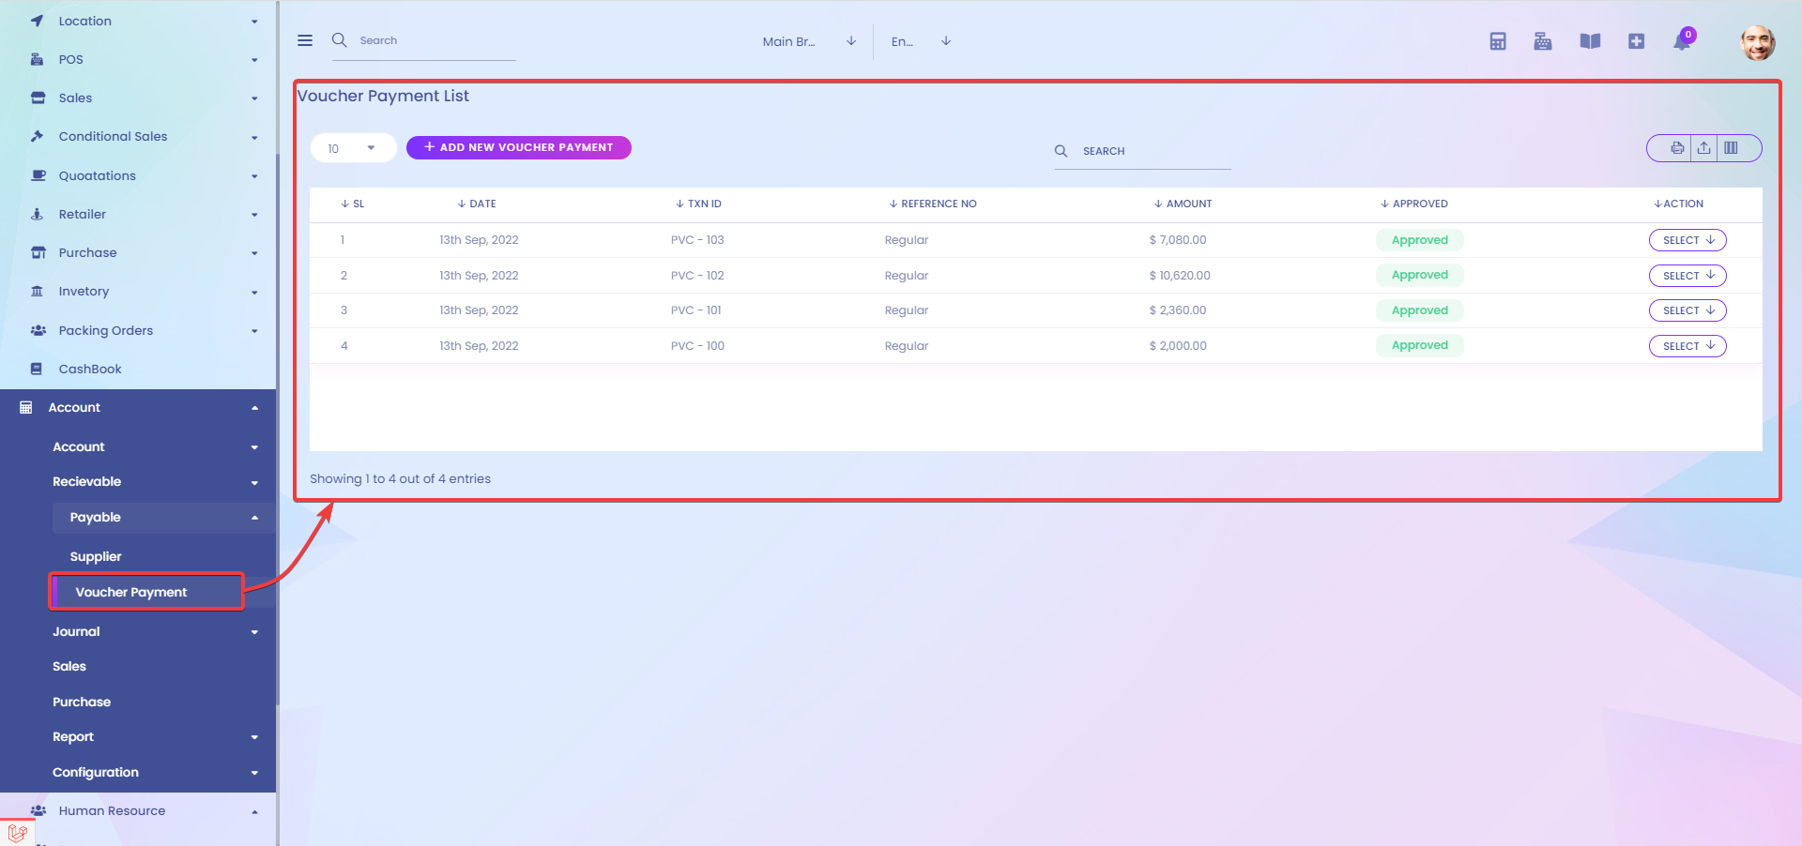Sort table by SL column

353,204
